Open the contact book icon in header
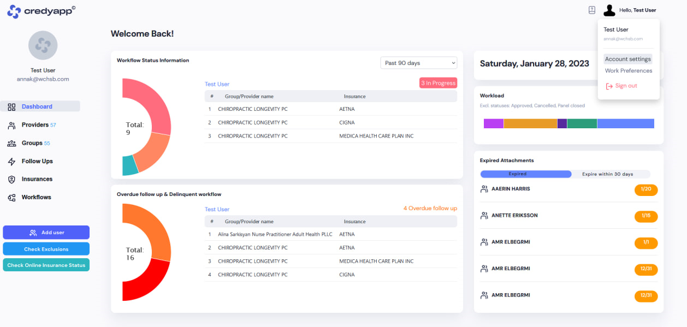 [592, 10]
